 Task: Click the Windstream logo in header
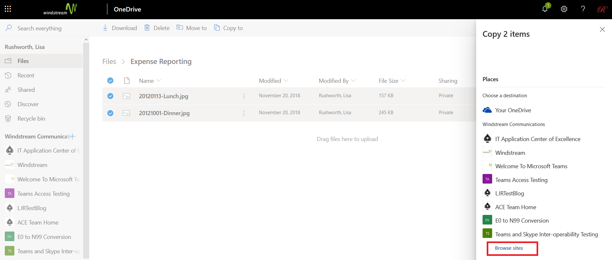[60, 9]
